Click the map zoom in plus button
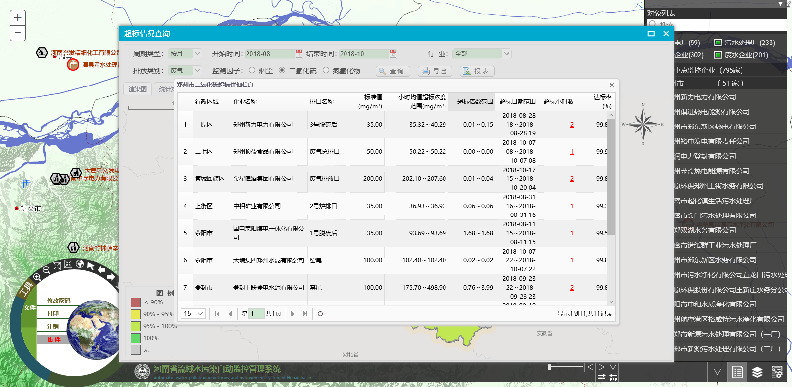Image resolution: width=792 pixels, height=387 pixels. click(x=18, y=18)
